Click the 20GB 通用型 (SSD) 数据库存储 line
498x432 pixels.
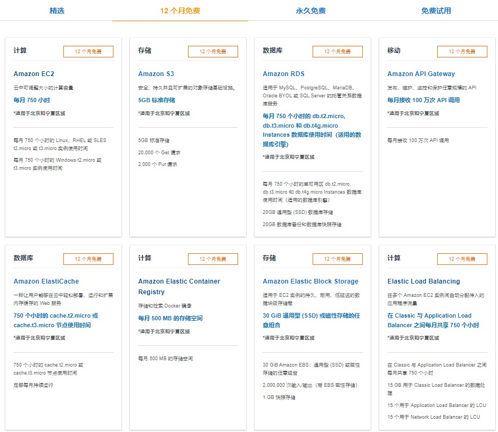(x=298, y=212)
